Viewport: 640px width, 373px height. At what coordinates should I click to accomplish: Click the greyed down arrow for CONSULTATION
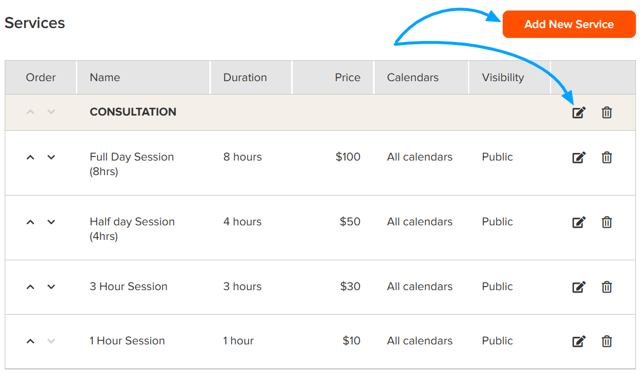pos(51,111)
